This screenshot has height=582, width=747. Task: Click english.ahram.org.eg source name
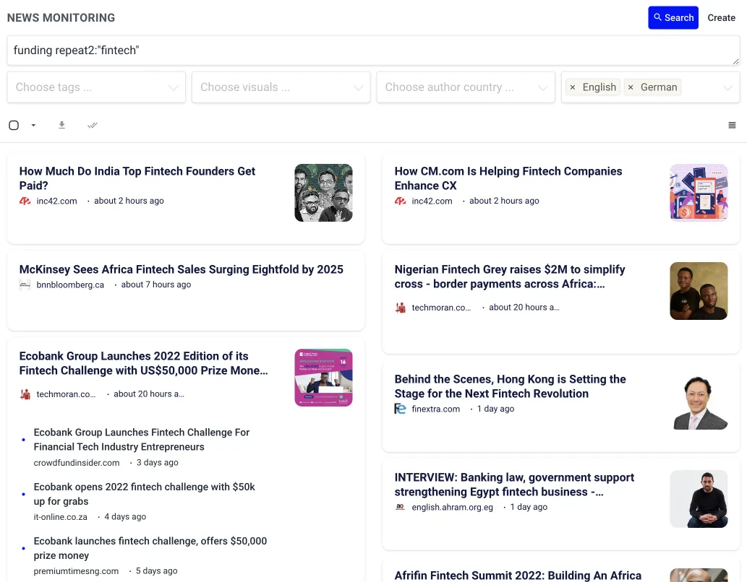coord(452,508)
